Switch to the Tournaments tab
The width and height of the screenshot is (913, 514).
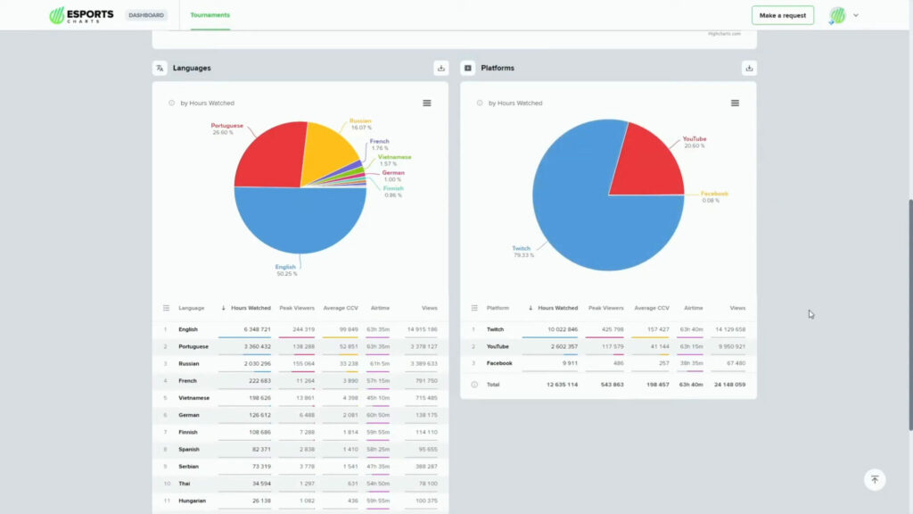coord(209,15)
